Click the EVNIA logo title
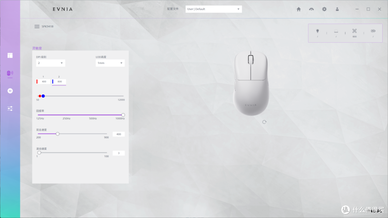The height and width of the screenshot is (218, 388). click(x=63, y=9)
